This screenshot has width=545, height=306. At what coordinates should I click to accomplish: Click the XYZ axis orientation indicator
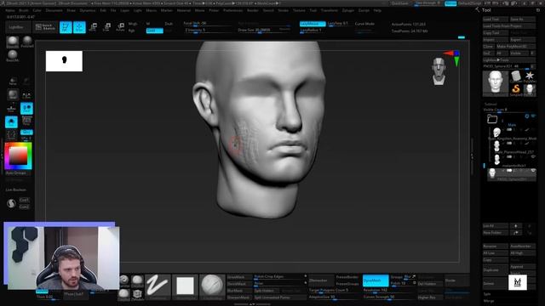point(453,58)
